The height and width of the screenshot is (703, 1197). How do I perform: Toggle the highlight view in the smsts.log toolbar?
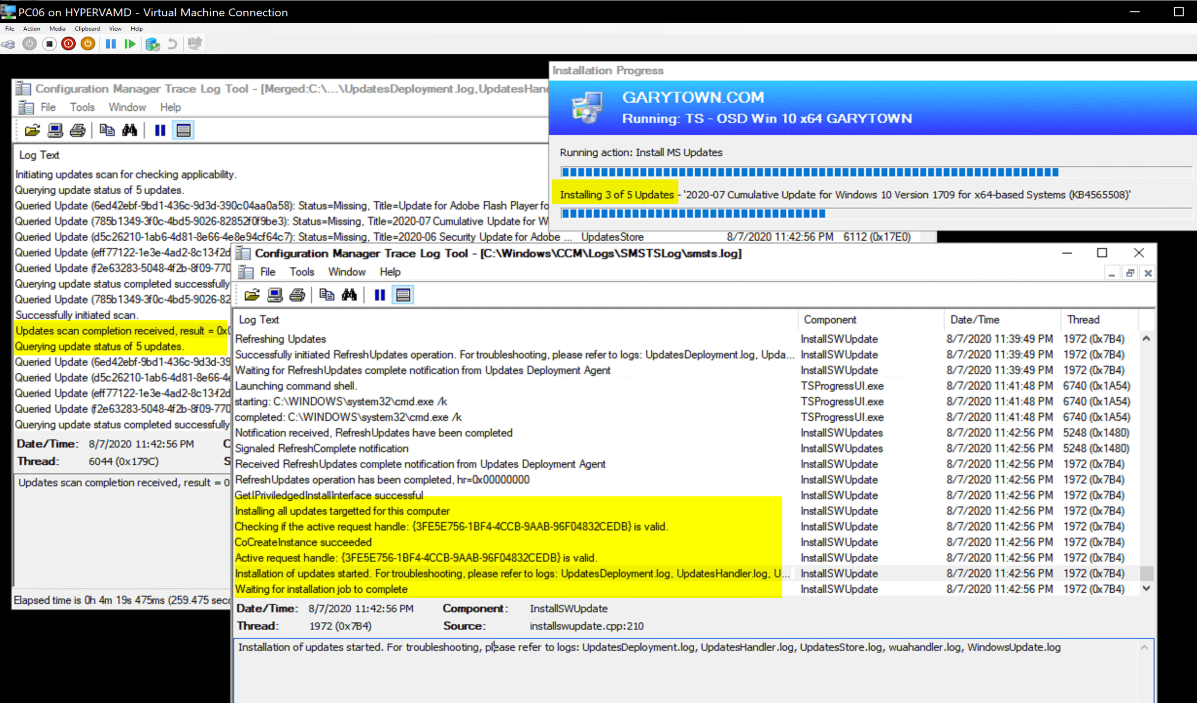coord(402,294)
